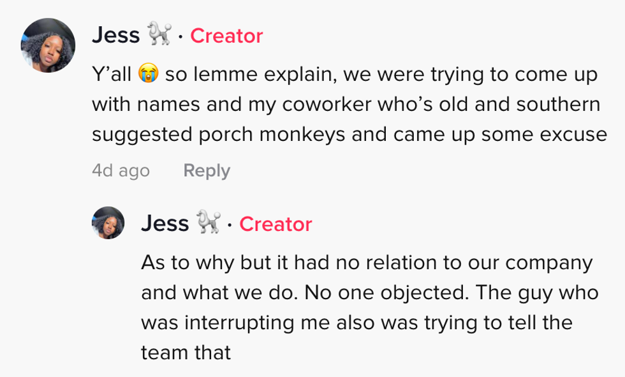Viewport: 625px width, 377px height.
Task: Click the Creator badge on the top comment
Action: pos(226,36)
